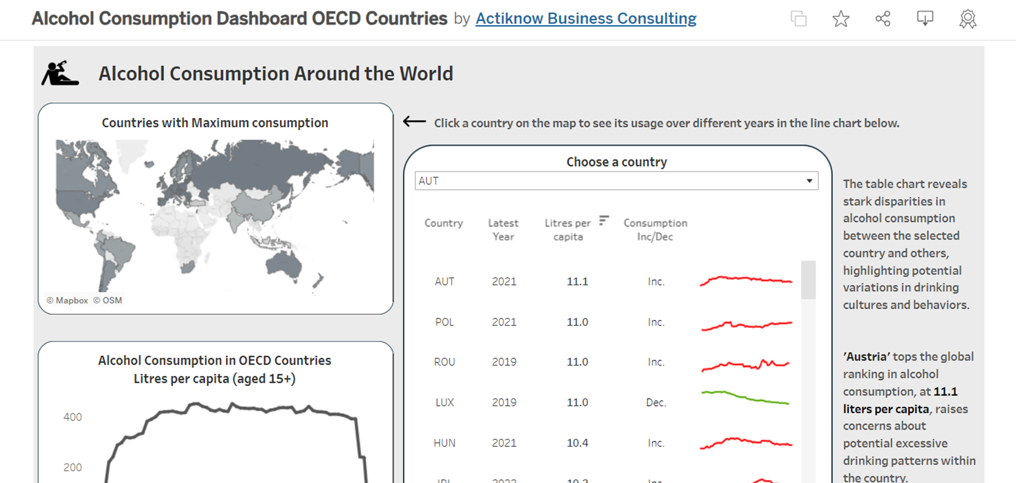Image resolution: width=1016 pixels, height=483 pixels.
Task: Click the Mapbox attribution link
Action: coord(67,300)
